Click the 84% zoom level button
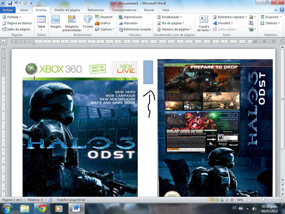285x214 pixels. point(240,200)
